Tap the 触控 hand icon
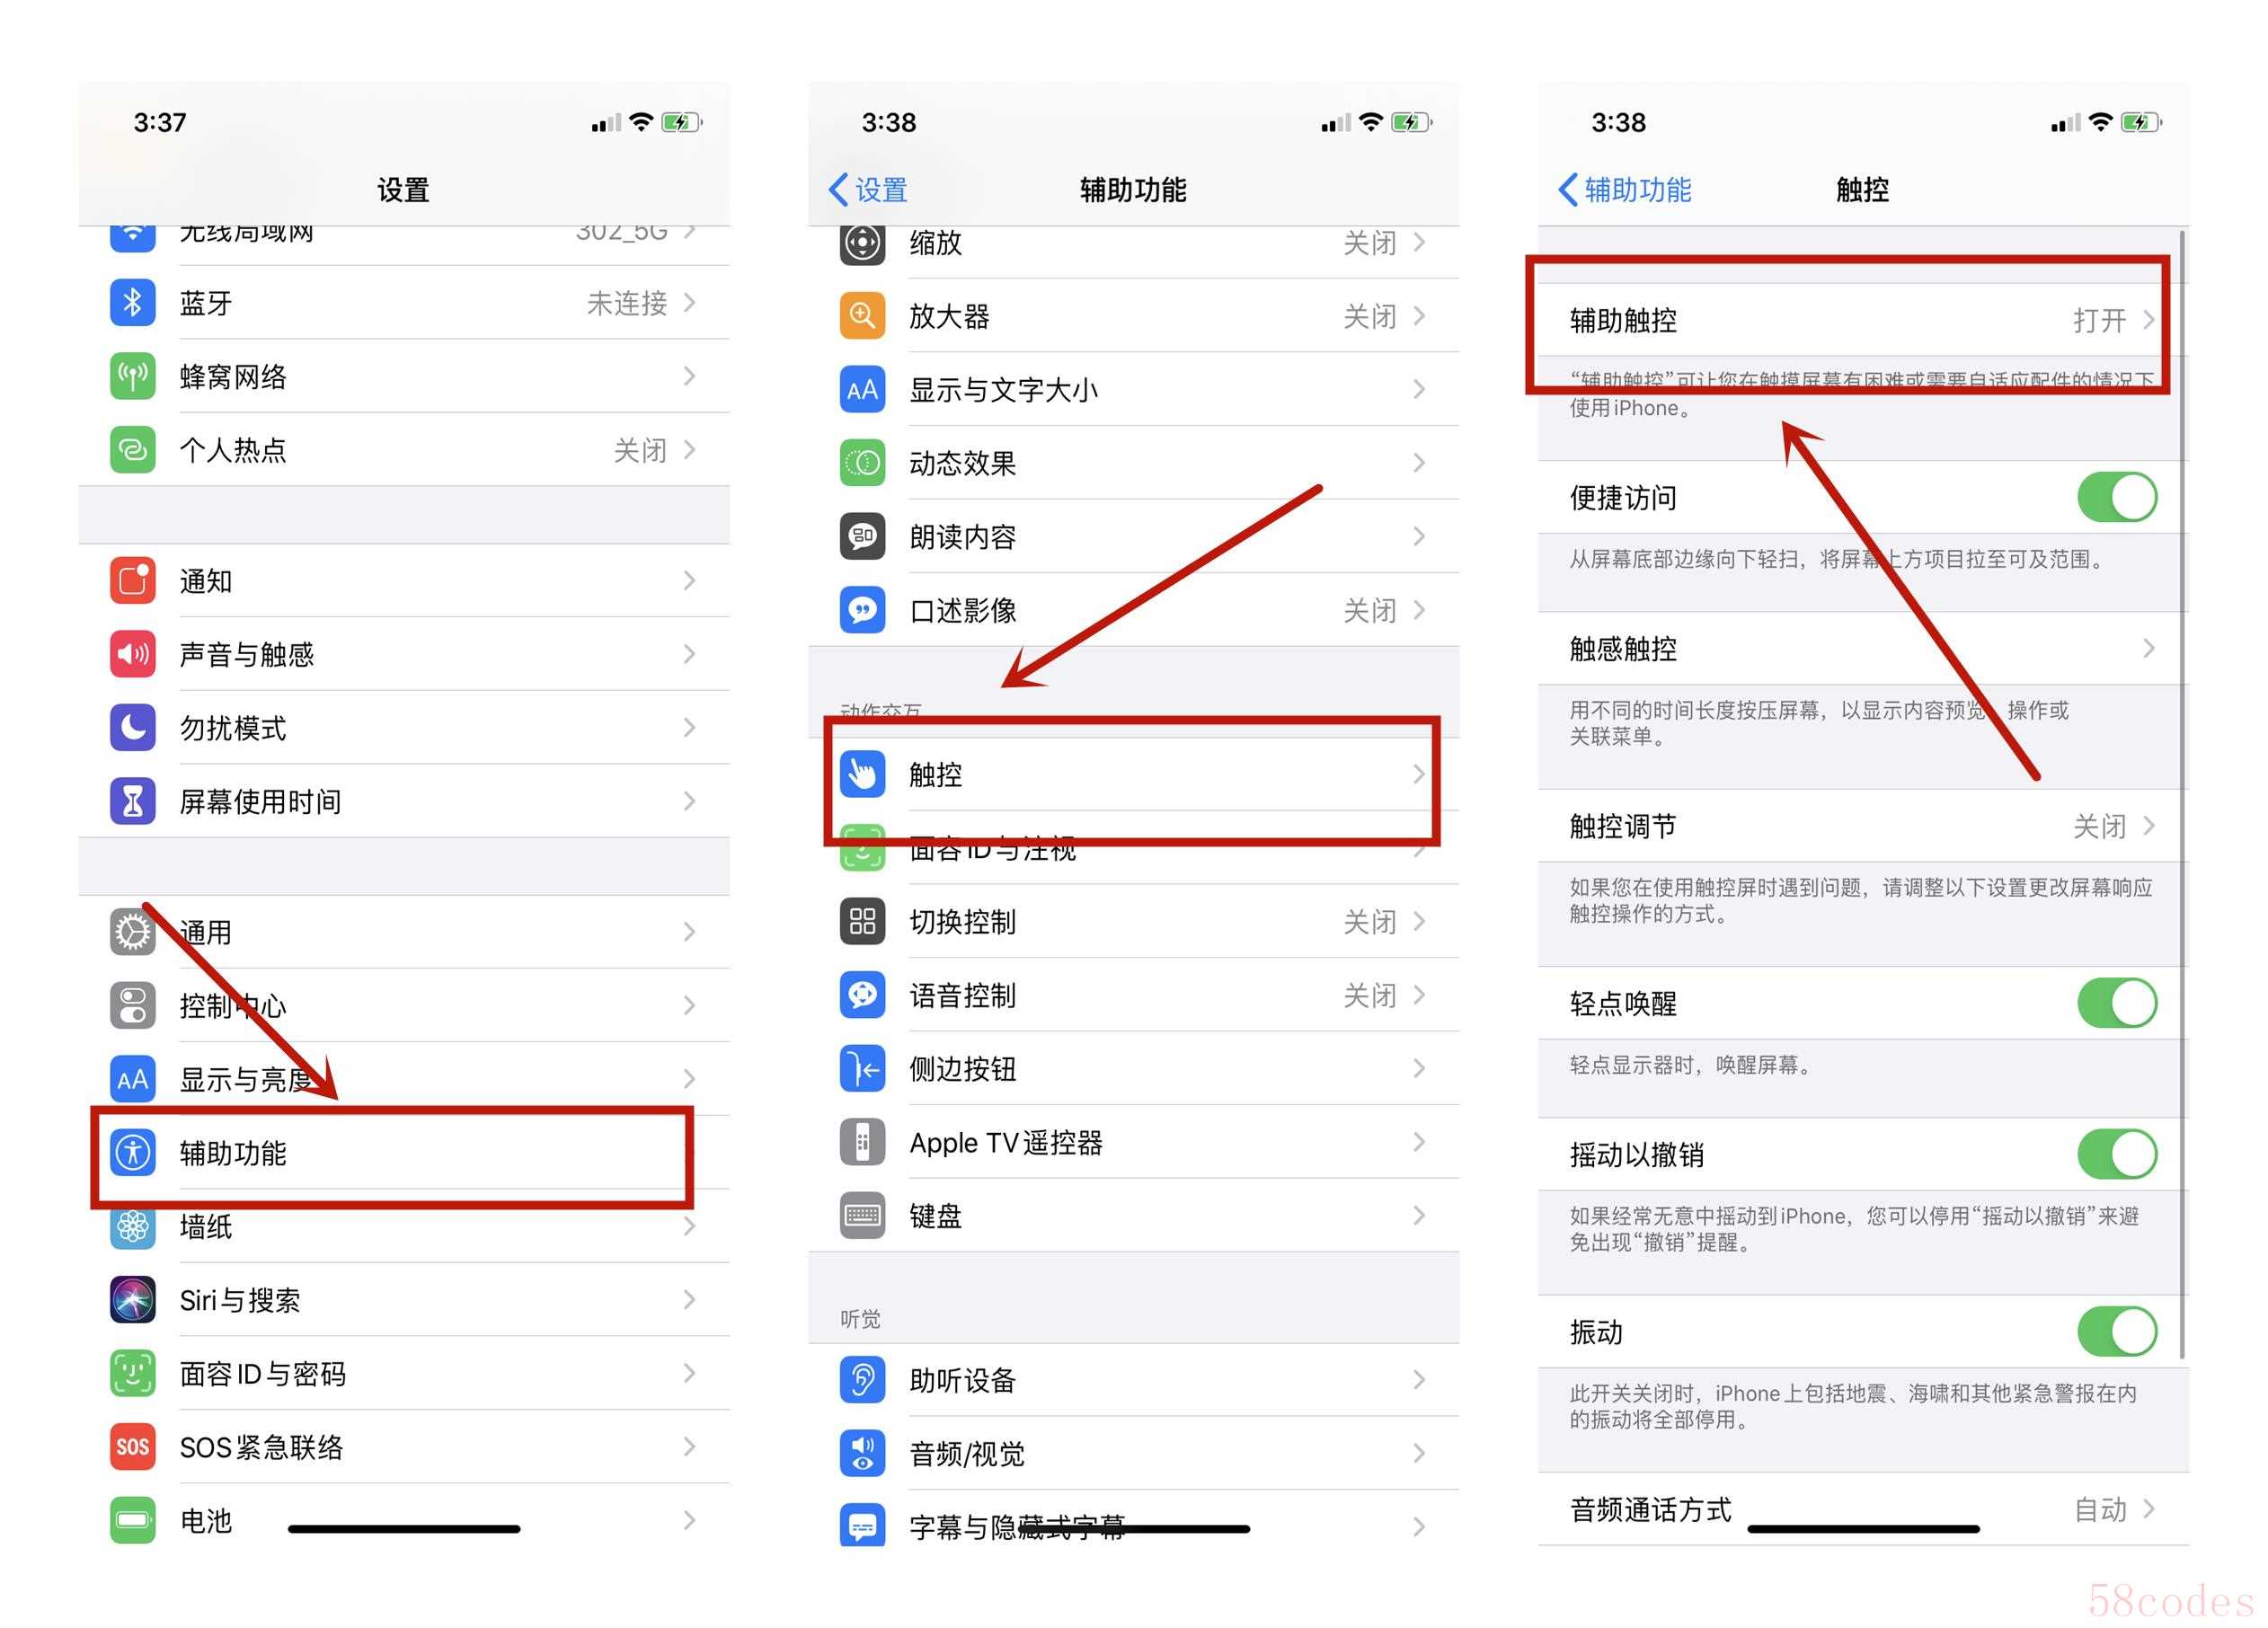 click(862, 774)
